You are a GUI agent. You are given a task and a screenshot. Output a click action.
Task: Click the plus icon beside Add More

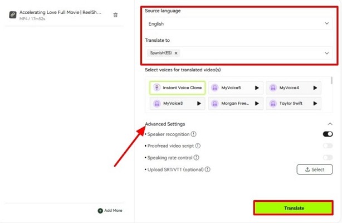click(x=100, y=211)
